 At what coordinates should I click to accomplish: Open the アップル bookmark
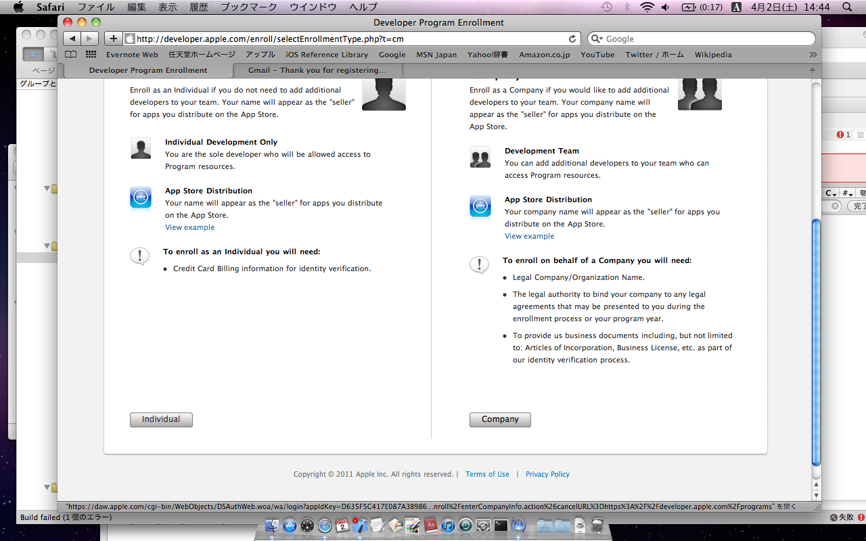(260, 55)
